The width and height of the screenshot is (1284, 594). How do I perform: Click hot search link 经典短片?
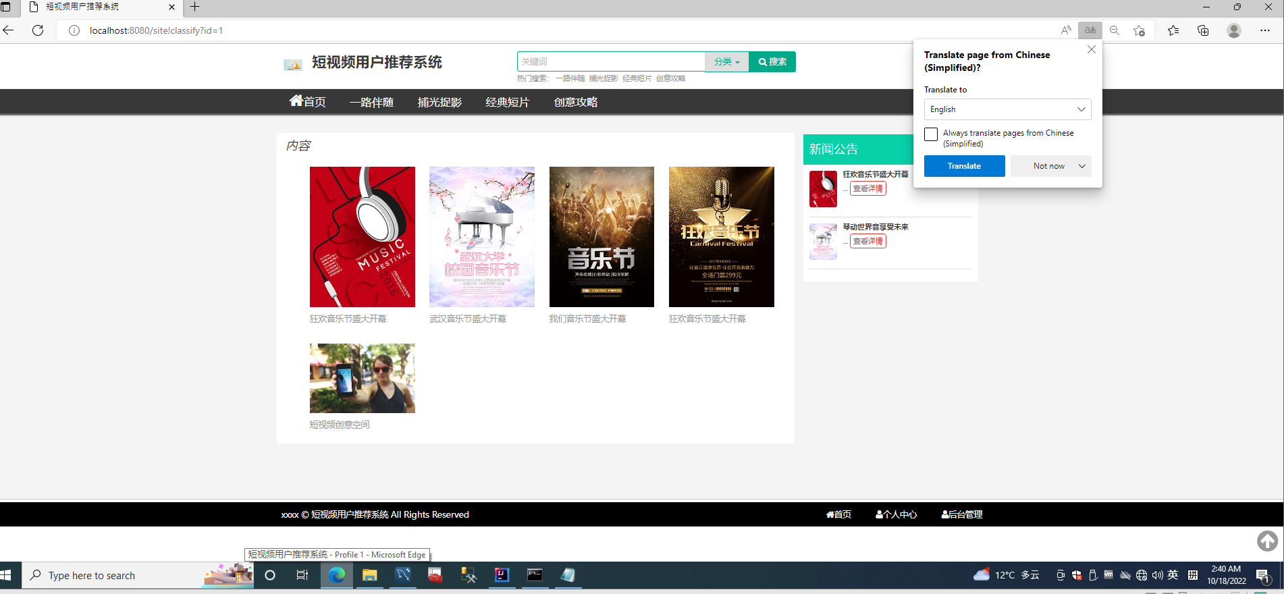click(x=637, y=78)
